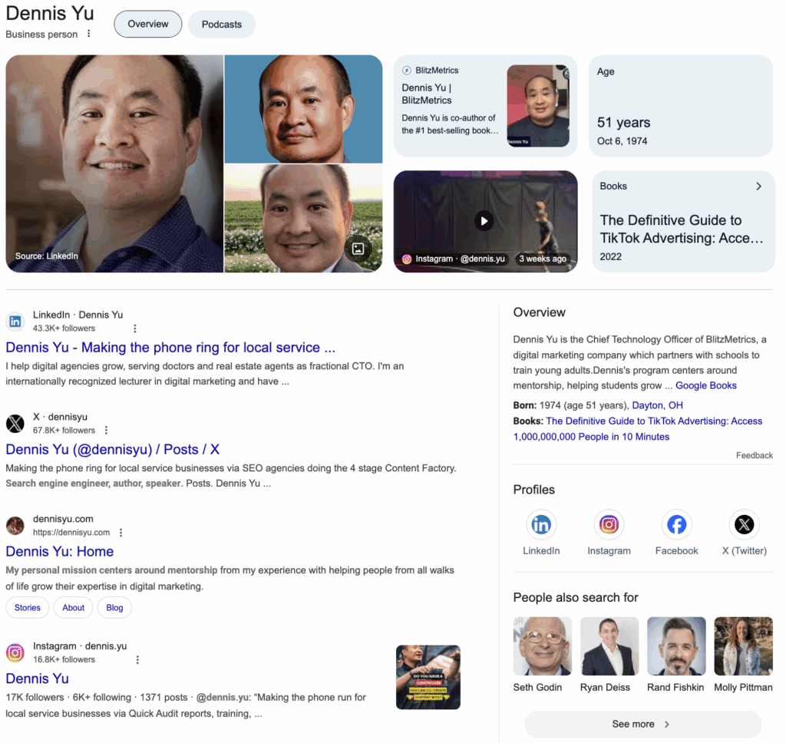Click the Stories sitelink chip
Image resolution: width=786 pixels, height=743 pixels.
click(x=28, y=608)
